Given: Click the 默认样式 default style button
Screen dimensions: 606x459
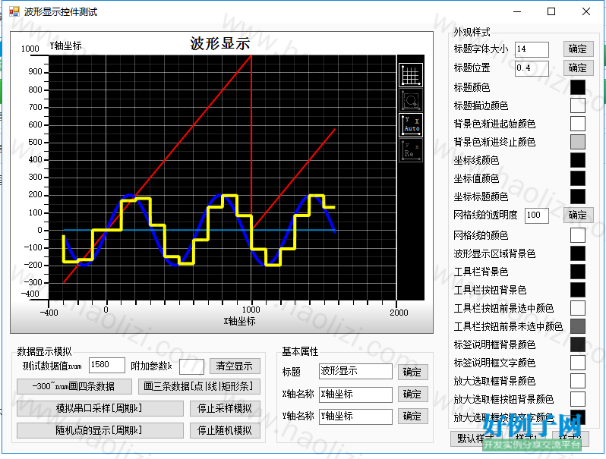Looking at the screenshot, I should click(x=475, y=439).
